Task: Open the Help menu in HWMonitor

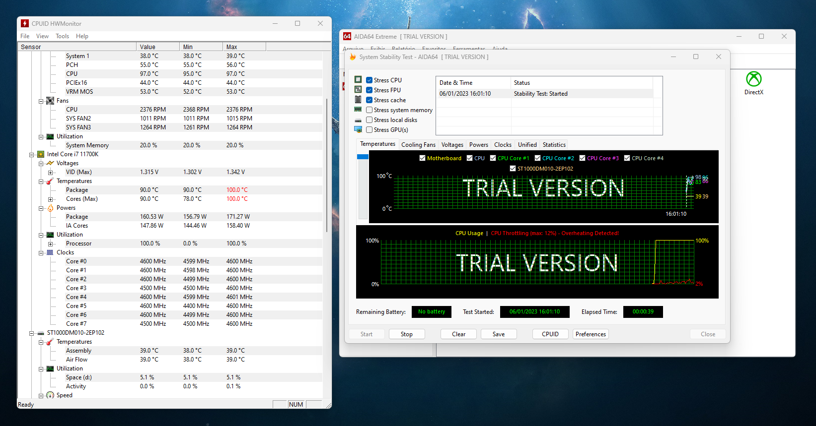Action: pyautogui.click(x=82, y=36)
